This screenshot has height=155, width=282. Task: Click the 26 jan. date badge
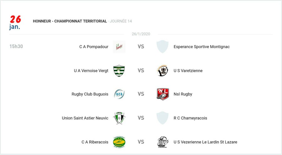pyautogui.click(x=15, y=22)
